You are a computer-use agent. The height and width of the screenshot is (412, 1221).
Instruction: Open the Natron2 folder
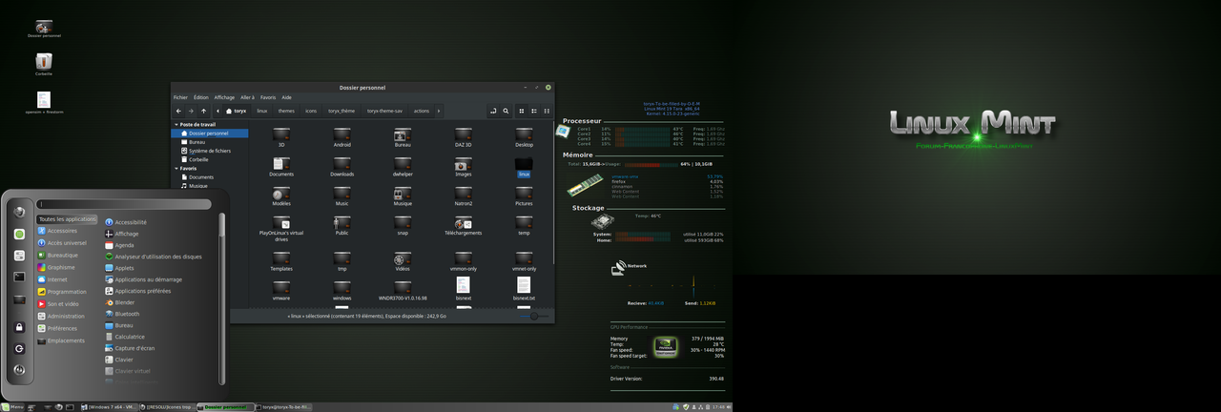tap(463, 196)
